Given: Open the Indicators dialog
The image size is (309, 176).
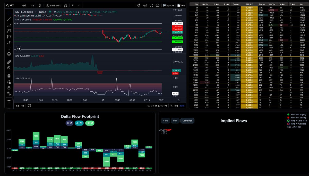Looking at the screenshot, I should pyautogui.click(x=54, y=5).
